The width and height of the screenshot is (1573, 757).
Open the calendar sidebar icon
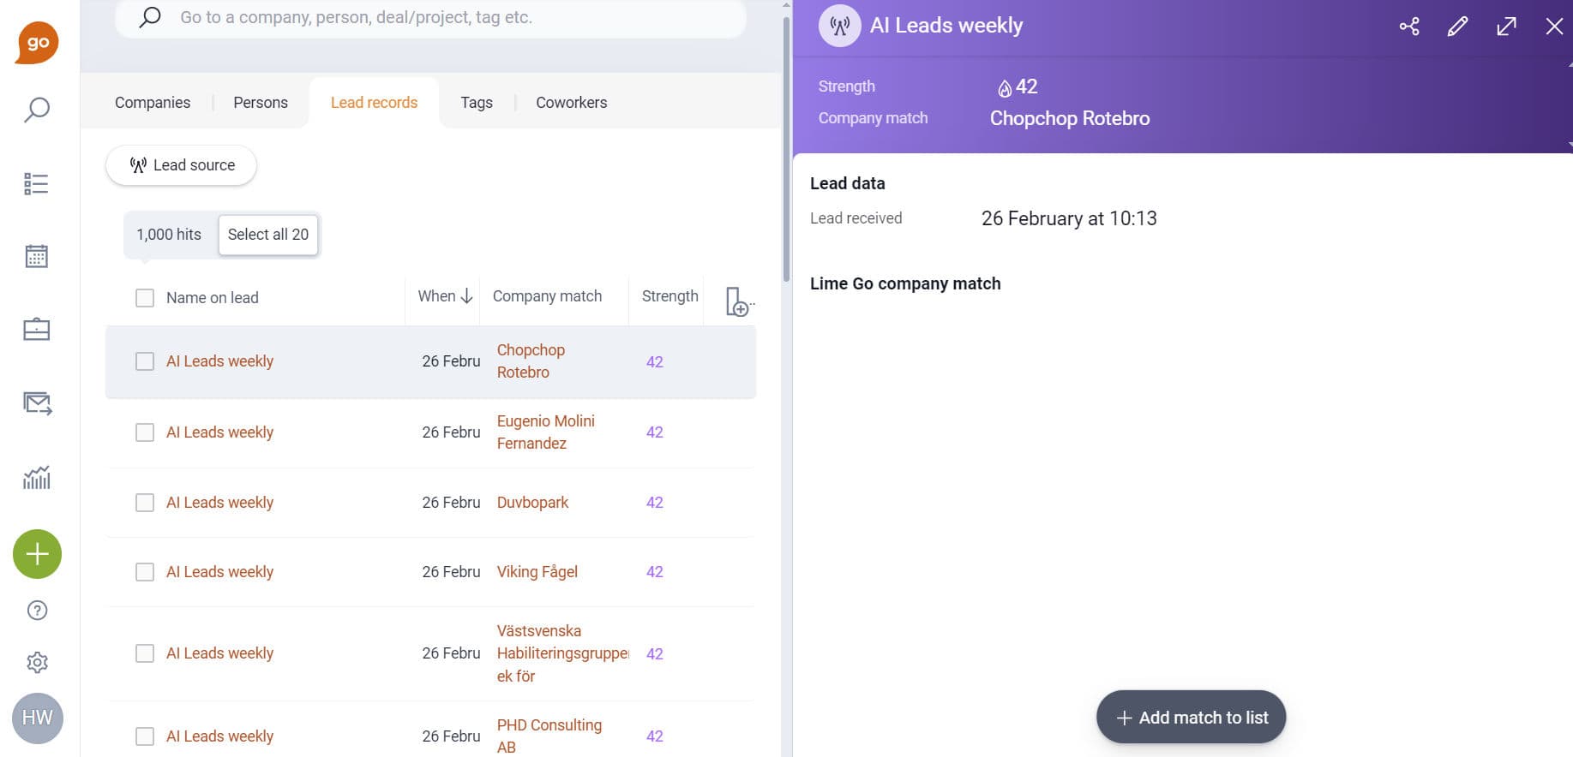37,256
